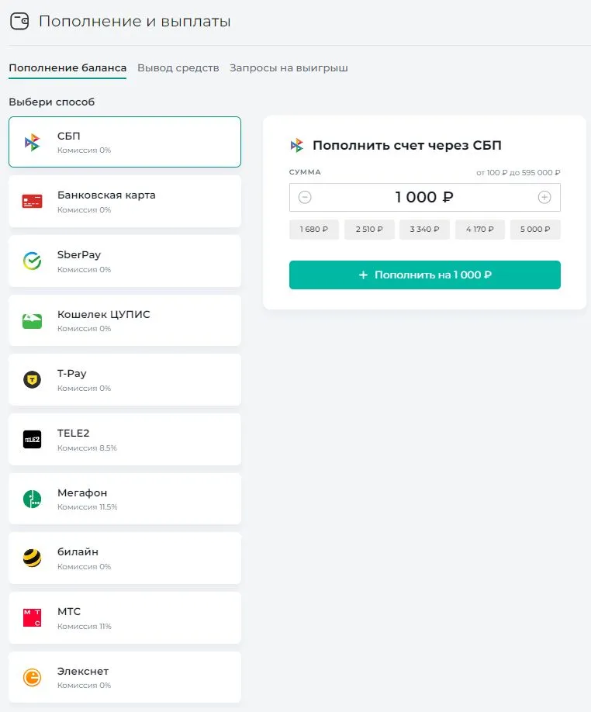Image resolution: width=591 pixels, height=712 pixels.
Task: Click the T-Pay yellow shield icon
Action: pyautogui.click(x=32, y=380)
